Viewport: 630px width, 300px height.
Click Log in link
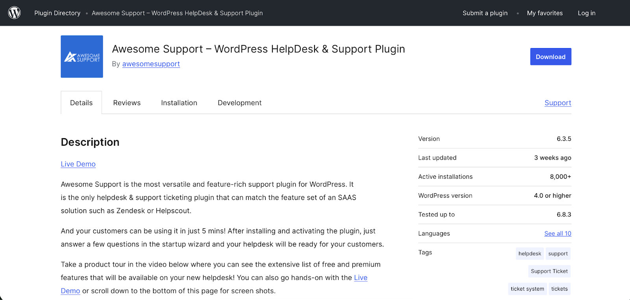click(x=587, y=13)
